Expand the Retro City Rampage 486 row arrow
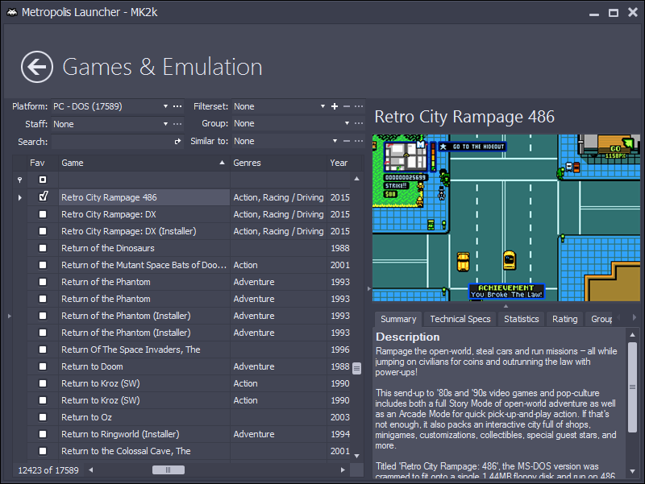This screenshot has width=645, height=484. pos(19,197)
